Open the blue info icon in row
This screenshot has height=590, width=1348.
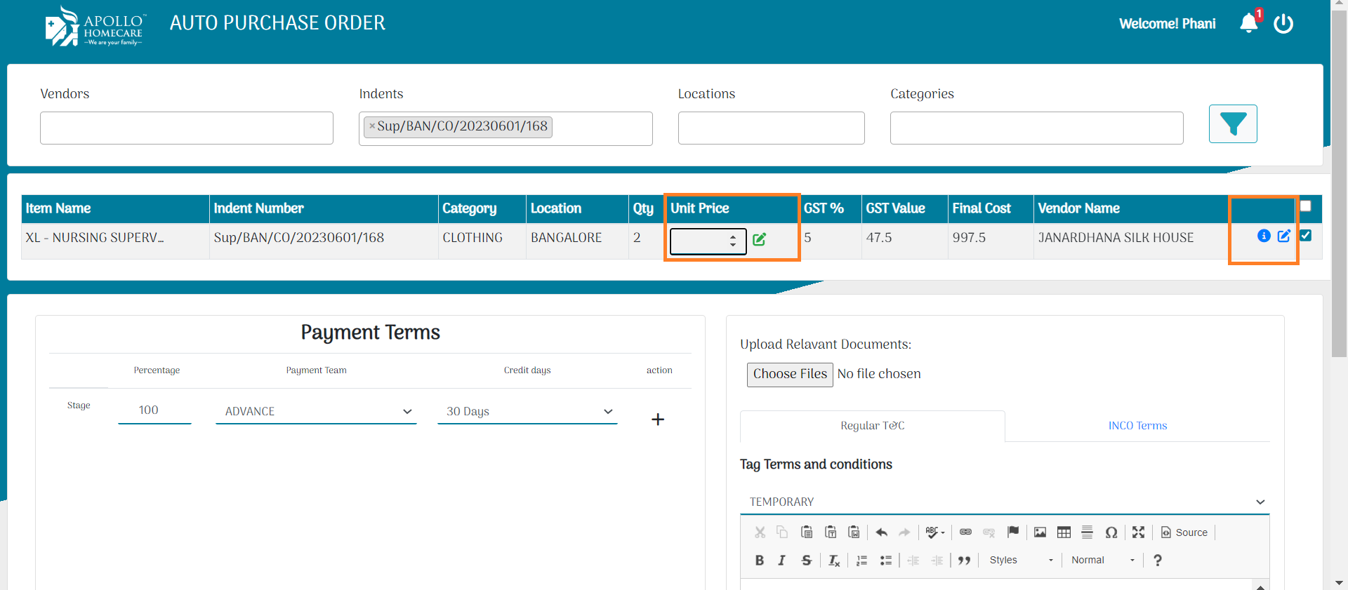(x=1264, y=236)
